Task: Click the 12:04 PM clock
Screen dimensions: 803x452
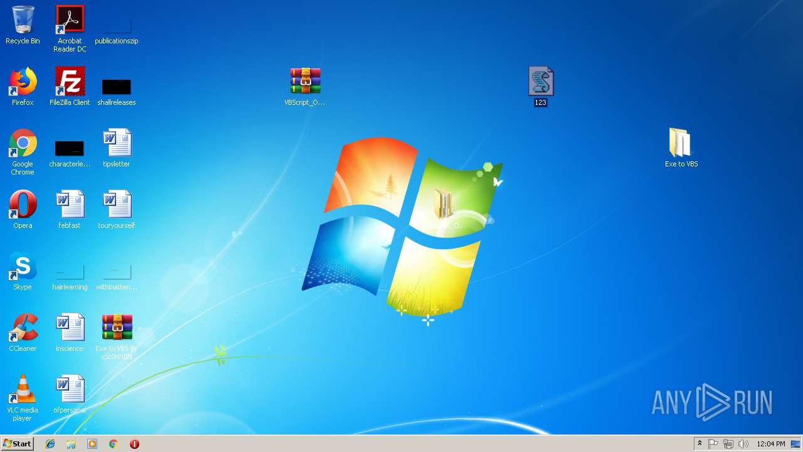Action: tap(771, 444)
